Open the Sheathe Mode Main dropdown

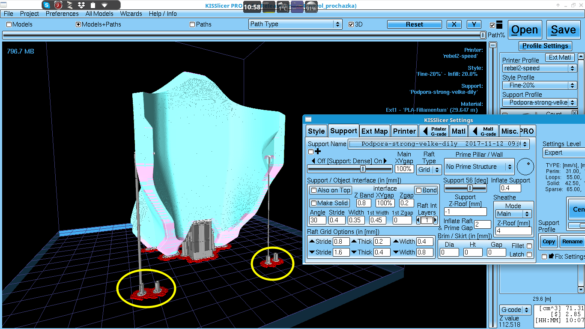[x=513, y=214]
